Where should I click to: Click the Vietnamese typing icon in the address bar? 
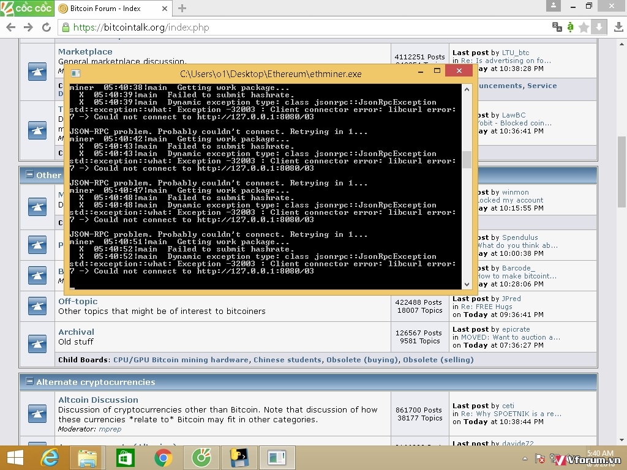point(570,27)
